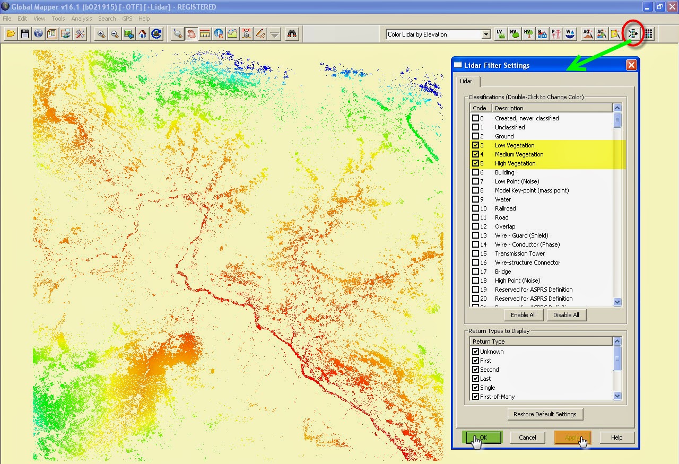This screenshot has width=679, height=464.
Task: Click the Zoom In magnifier icon
Action: tap(101, 33)
